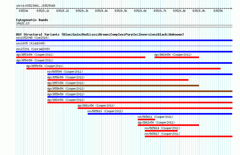Open the esv27201 (Conrad2009) label
This screenshot has width=240, height=155.
point(33,49)
